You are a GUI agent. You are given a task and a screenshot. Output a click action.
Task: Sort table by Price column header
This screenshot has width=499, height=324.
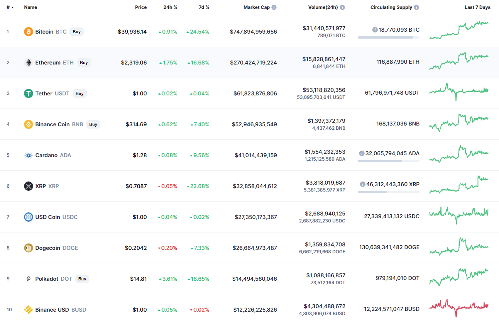141,7
